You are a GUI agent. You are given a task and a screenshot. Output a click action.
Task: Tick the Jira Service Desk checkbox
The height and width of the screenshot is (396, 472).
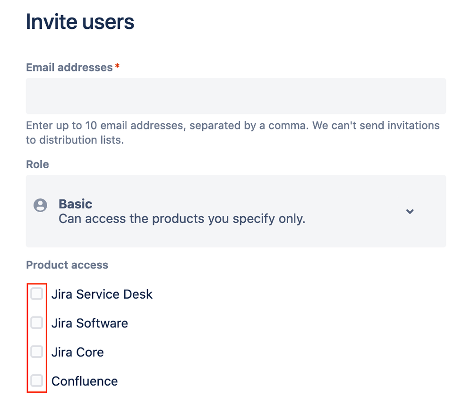tap(37, 294)
